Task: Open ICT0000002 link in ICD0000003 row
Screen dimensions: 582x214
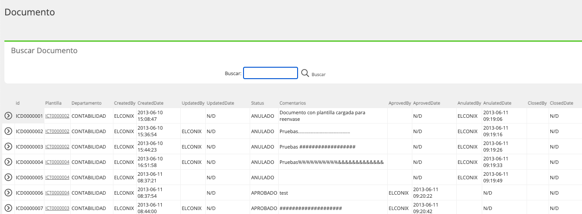Action: (57, 147)
